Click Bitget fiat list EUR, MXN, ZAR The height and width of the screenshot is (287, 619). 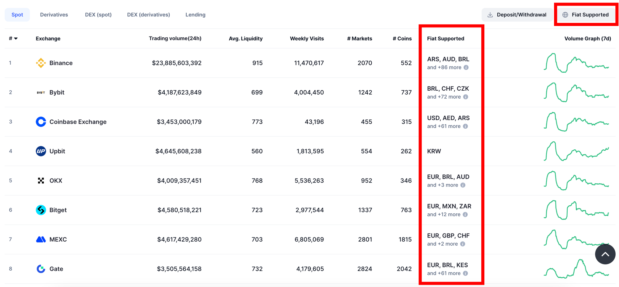pyautogui.click(x=449, y=206)
